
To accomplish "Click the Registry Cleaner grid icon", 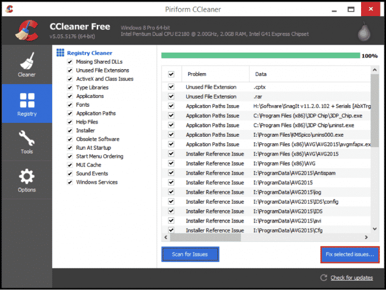I will (x=60, y=53).
